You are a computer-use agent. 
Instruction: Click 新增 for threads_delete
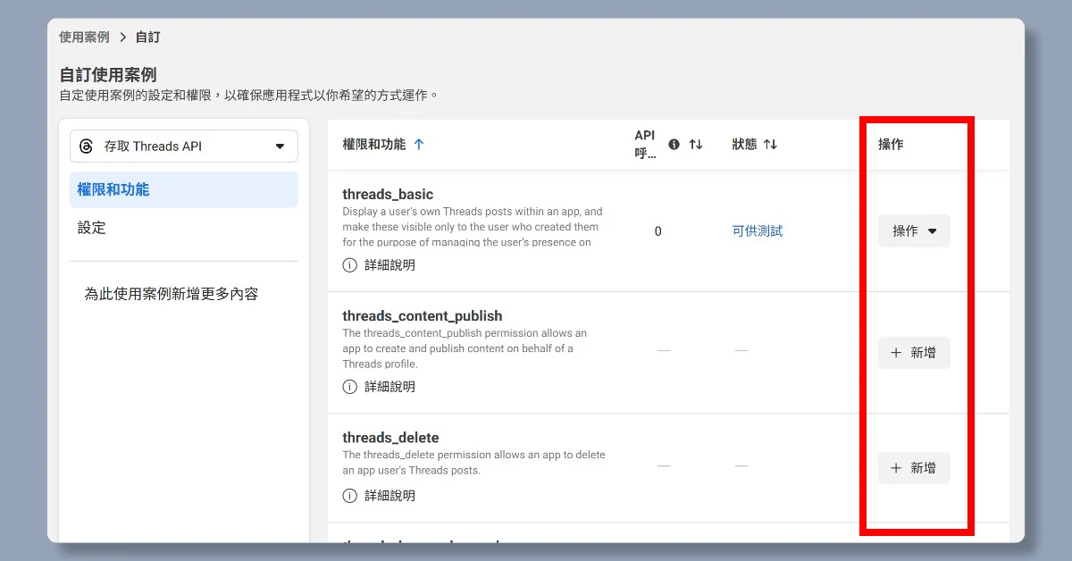(914, 468)
